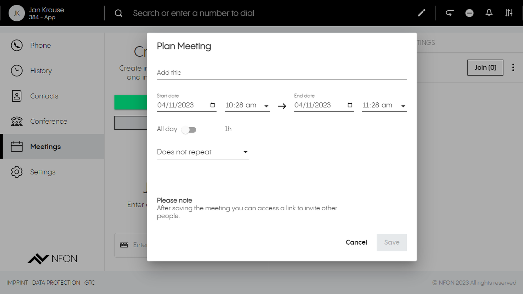Click the Add title input field
Viewport: 523px width, 294px height.
click(x=281, y=73)
